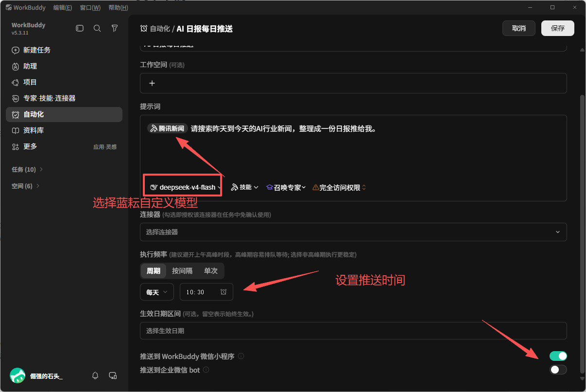Open 专家·技能·连接器 page
Image resolution: width=586 pixels, height=392 pixels.
(x=64, y=98)
